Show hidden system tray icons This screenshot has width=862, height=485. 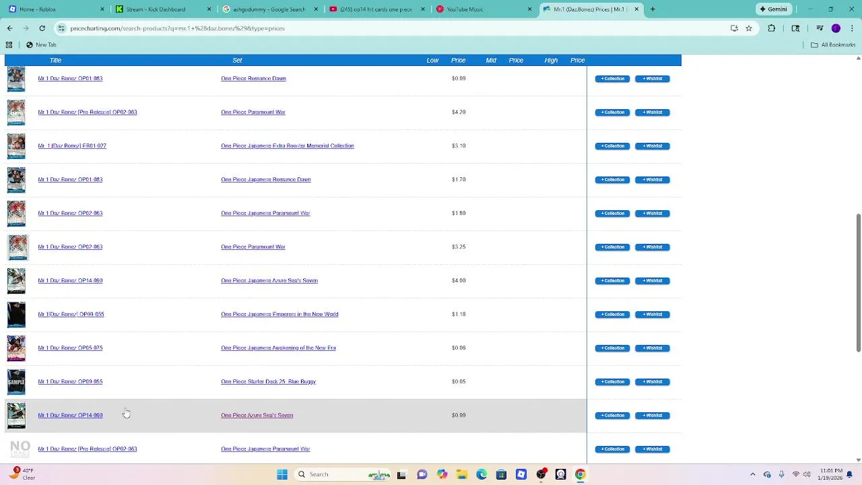[753, 474]
